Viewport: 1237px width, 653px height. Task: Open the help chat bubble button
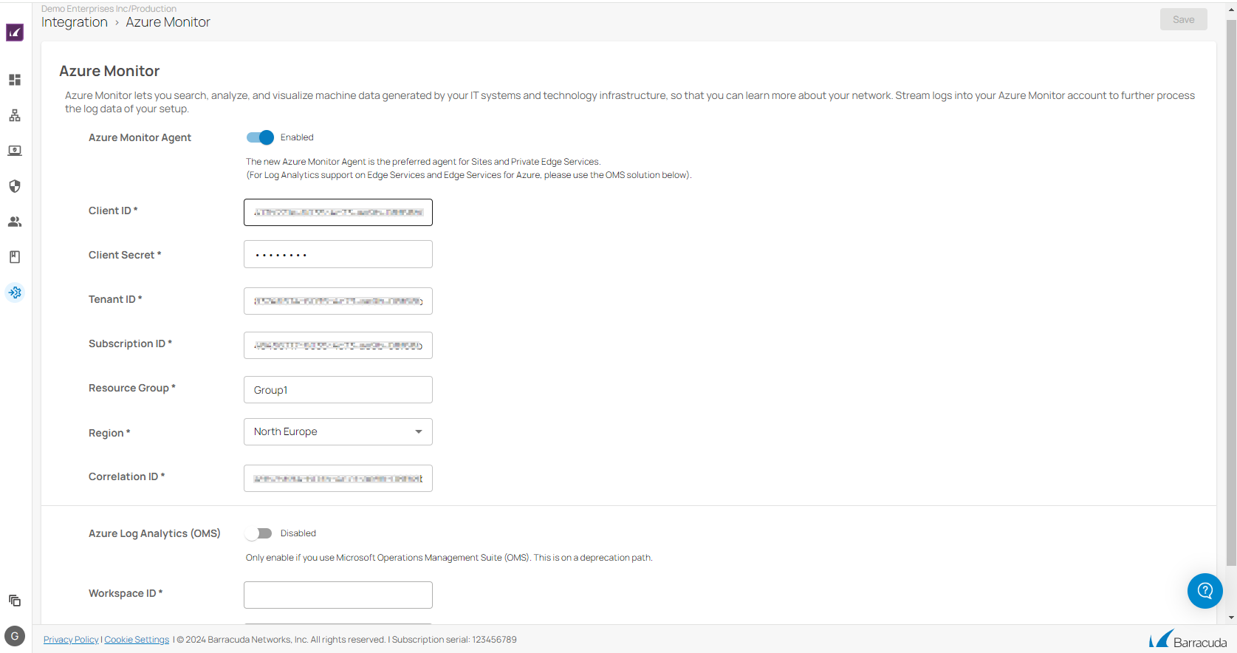coord(1205,591)
